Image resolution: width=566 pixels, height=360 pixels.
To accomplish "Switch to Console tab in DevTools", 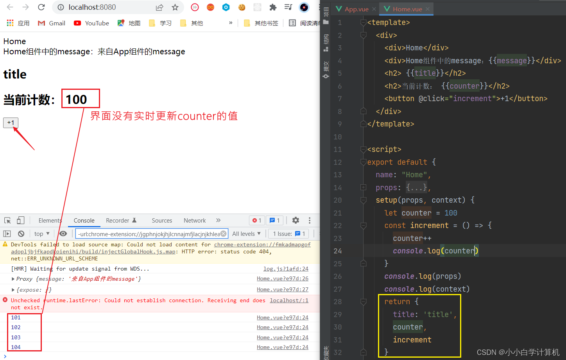I will [x=84, y=221].
